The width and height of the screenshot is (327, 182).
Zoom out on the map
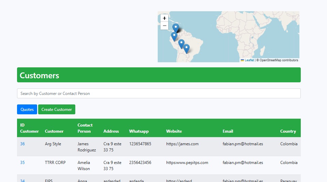tap(165, 26)
